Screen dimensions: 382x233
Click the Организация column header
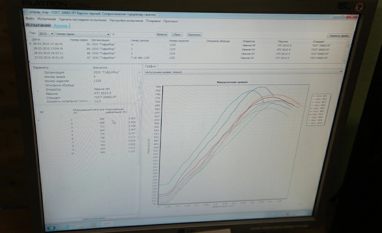coord(100,40)
